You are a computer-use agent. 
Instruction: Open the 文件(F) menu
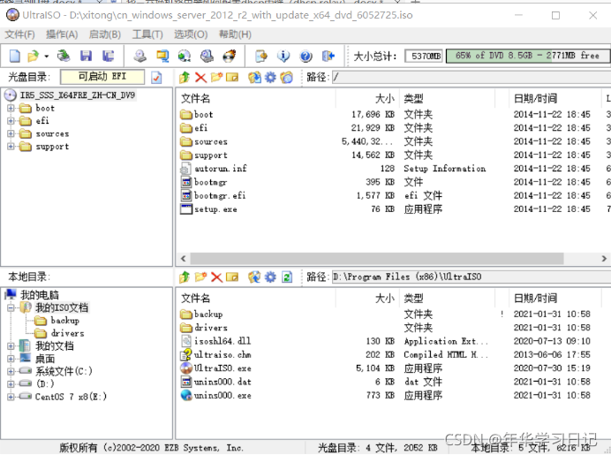19,34
